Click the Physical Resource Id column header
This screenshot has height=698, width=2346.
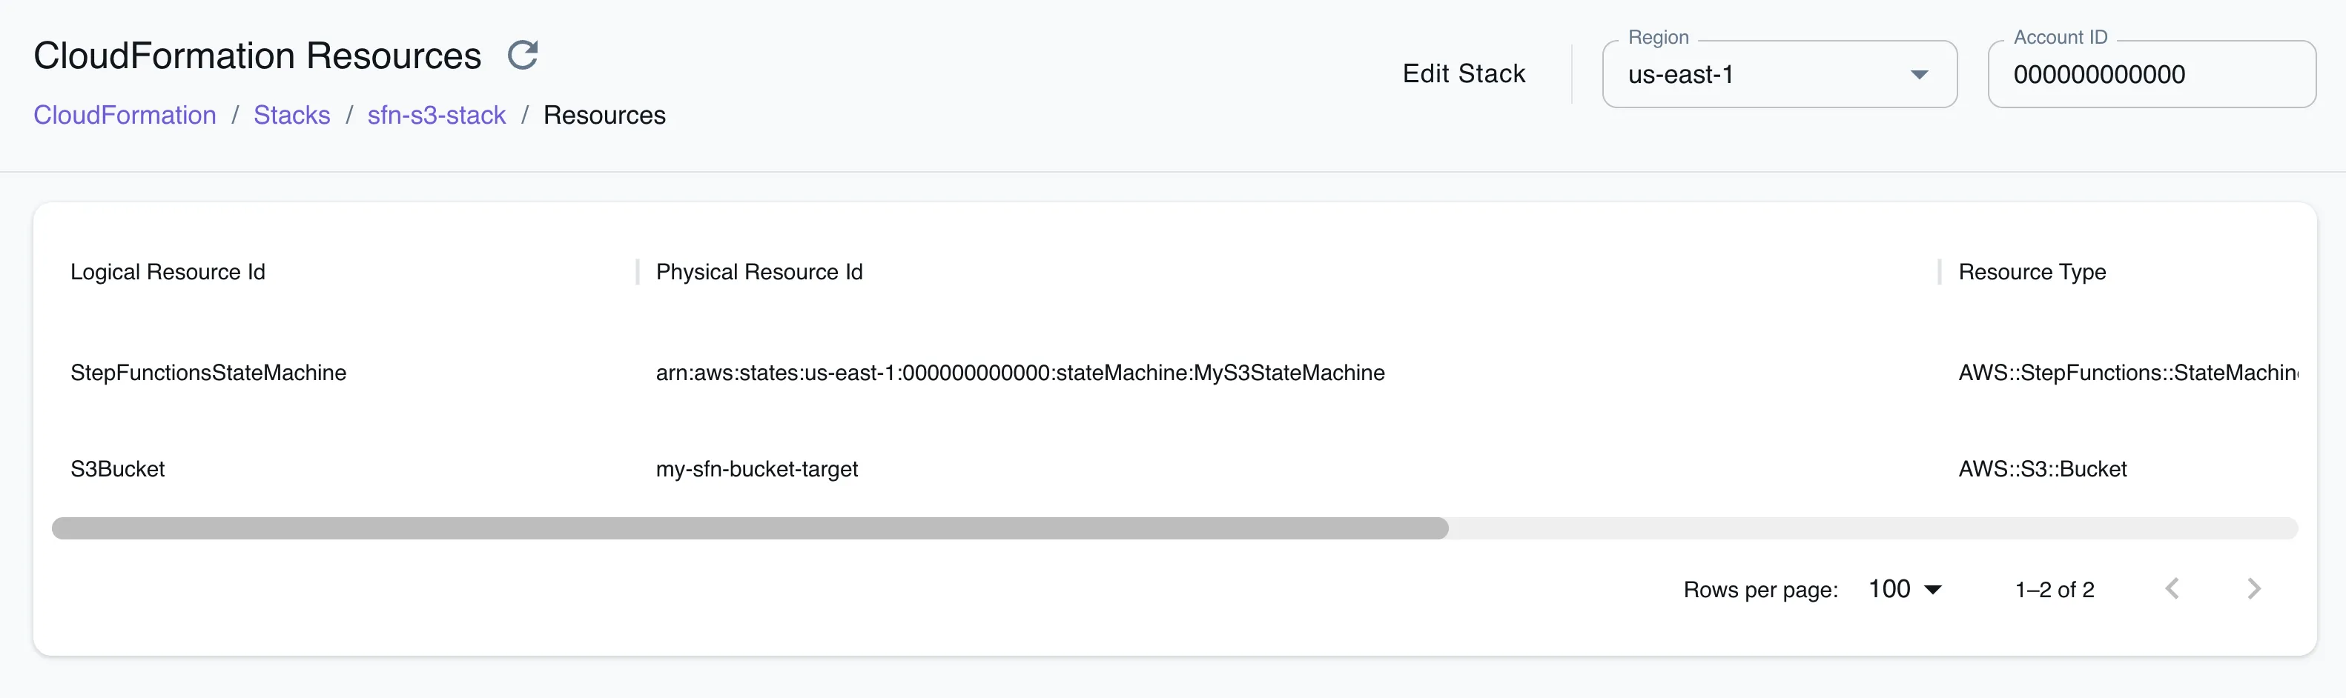pos(759,271)
